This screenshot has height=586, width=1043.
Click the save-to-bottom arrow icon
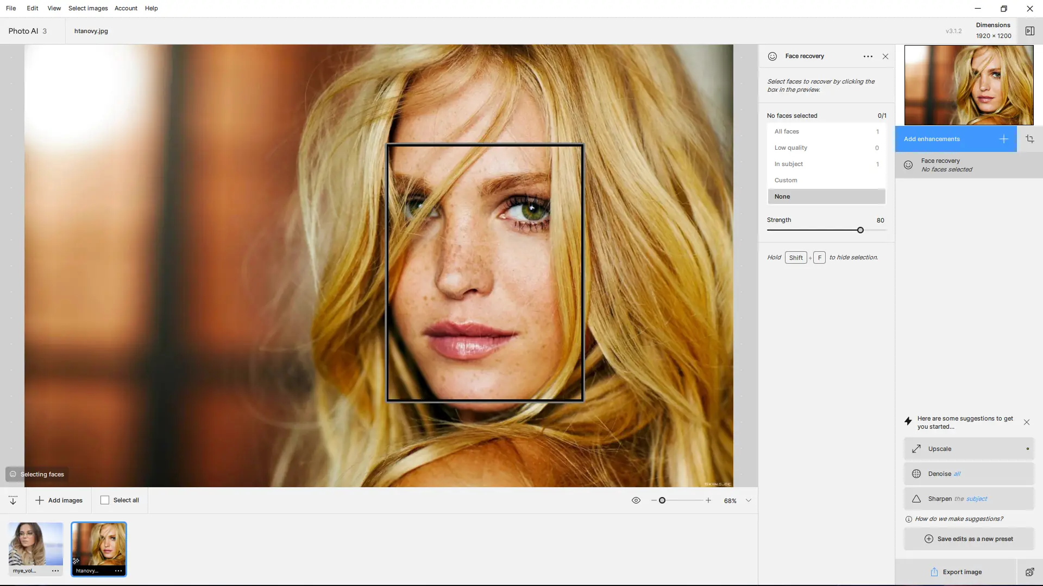[13, 500]
